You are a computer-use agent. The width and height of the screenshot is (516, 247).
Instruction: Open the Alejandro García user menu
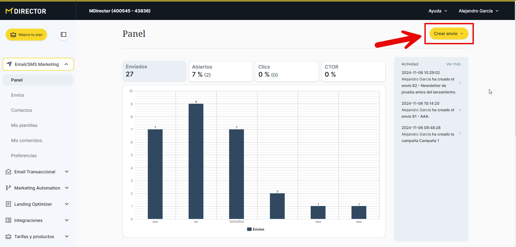coord(478,11)
